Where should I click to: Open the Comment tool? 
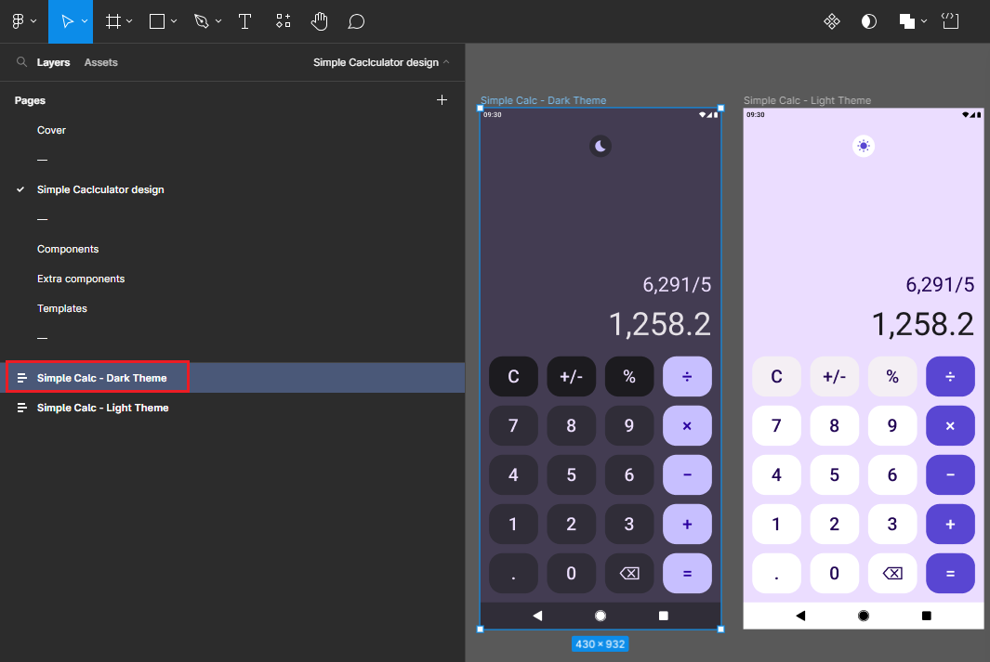coord(356,20)
